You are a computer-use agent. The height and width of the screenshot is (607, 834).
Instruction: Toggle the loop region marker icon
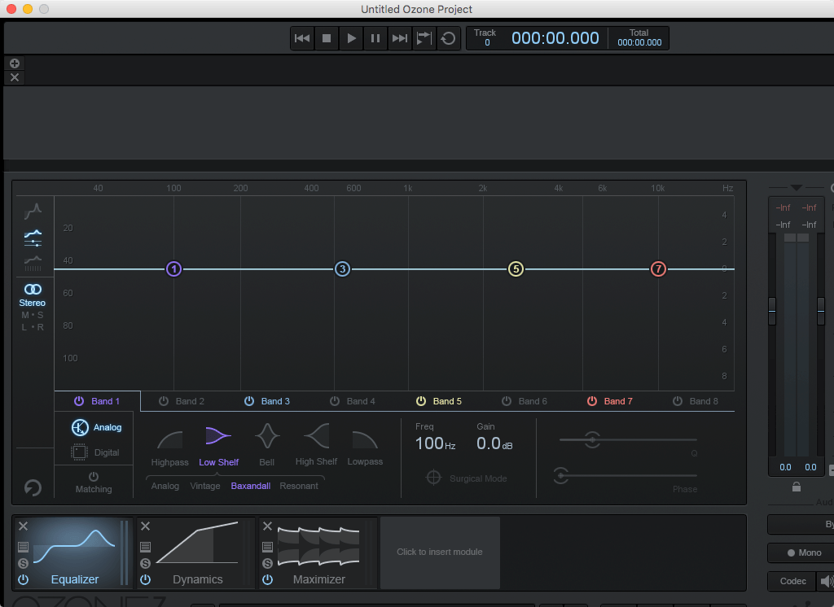[424, 38]
